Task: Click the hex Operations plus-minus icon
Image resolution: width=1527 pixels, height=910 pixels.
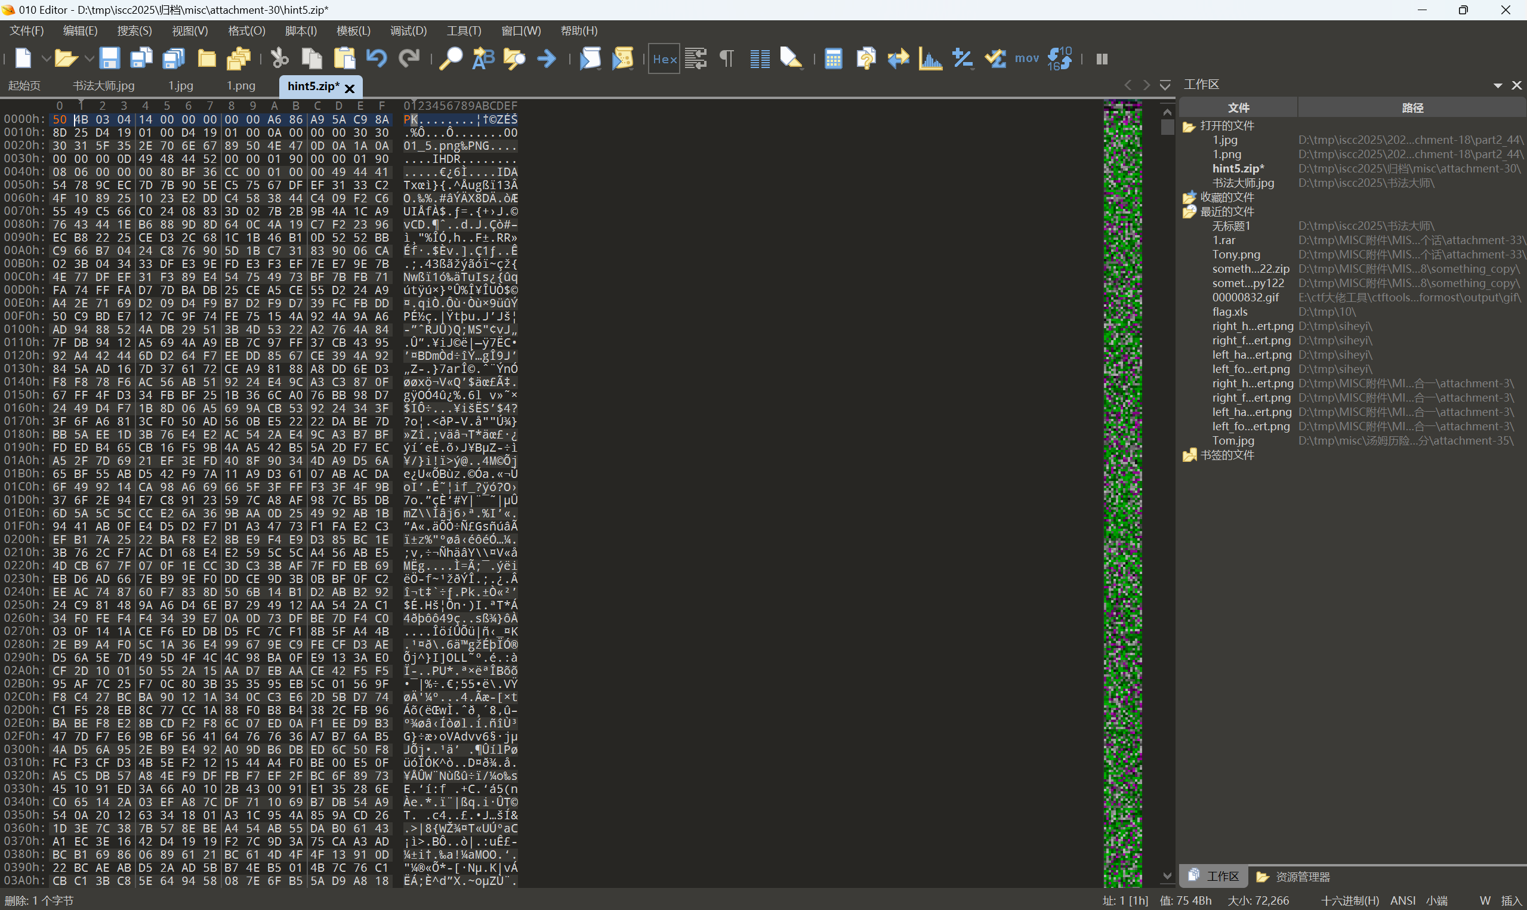Action: click(x=963, y=59)
